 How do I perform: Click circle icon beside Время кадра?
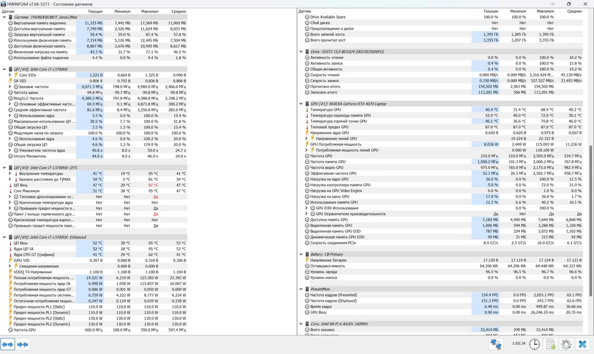tap(307, 307)
